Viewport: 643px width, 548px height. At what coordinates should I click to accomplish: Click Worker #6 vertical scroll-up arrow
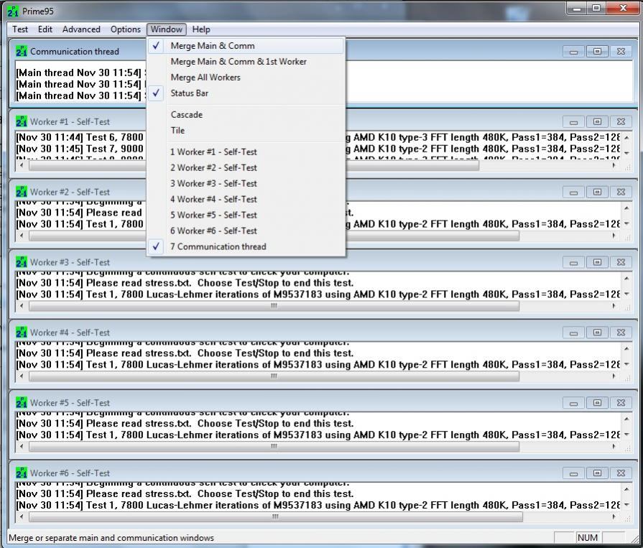point(627,489)
